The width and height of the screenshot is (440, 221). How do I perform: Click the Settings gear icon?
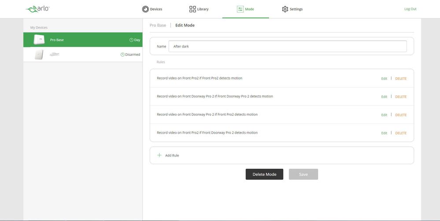[x=285, y=9]
